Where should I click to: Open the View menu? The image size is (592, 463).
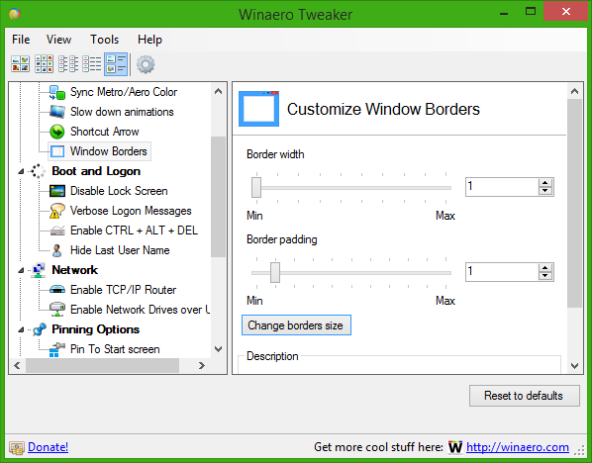pyautogui.click(x=58, y=40)
